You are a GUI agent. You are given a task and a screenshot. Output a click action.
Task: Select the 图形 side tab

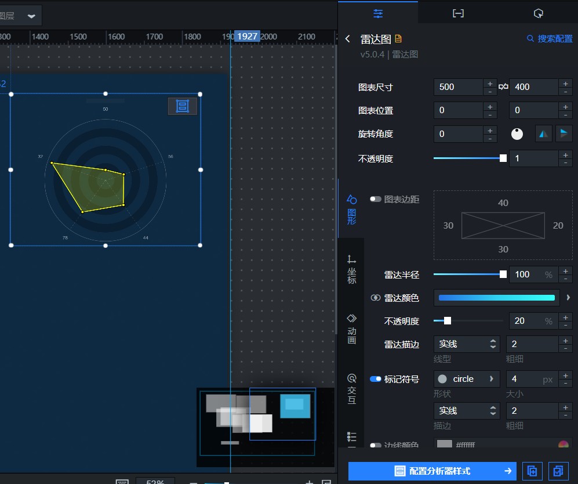352,209
